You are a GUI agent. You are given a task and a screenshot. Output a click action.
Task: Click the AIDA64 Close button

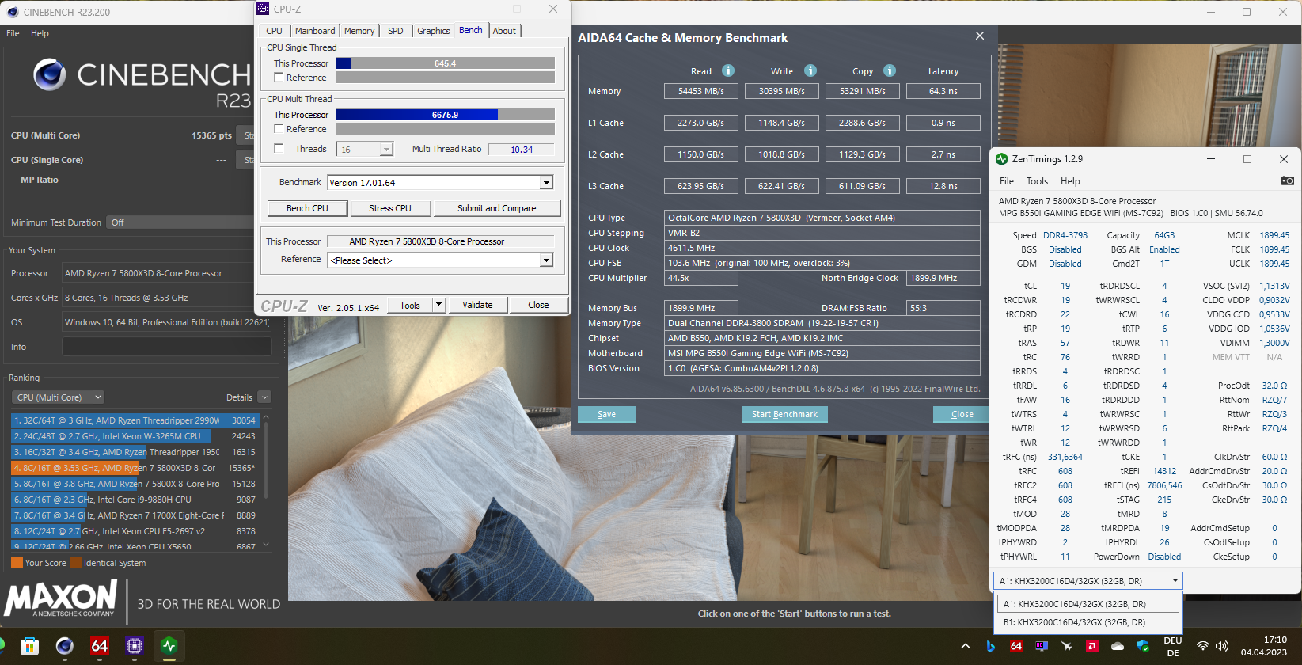[962, 414]
